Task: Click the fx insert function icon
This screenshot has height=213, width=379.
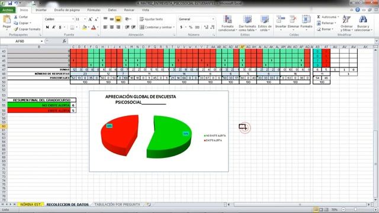Action: click(65, 41)
